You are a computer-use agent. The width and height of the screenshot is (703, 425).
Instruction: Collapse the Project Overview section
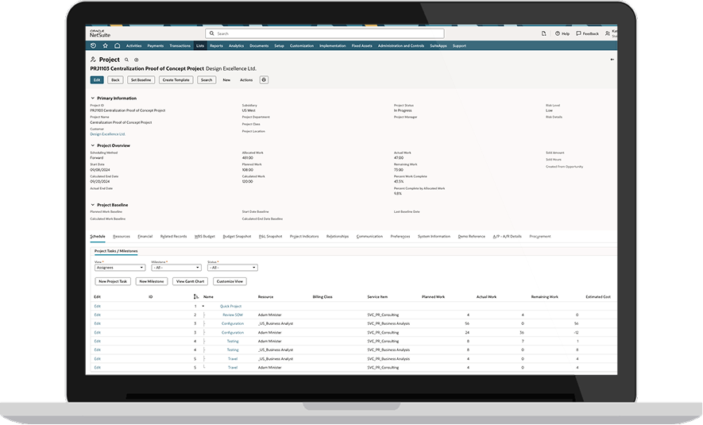[92, 145]
